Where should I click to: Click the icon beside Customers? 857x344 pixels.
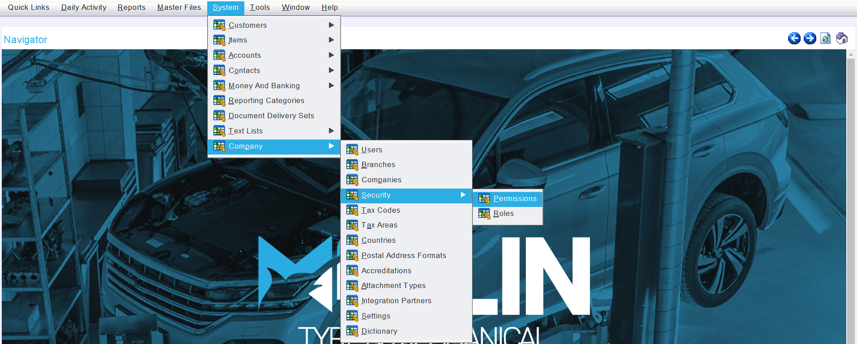point(219,25)
